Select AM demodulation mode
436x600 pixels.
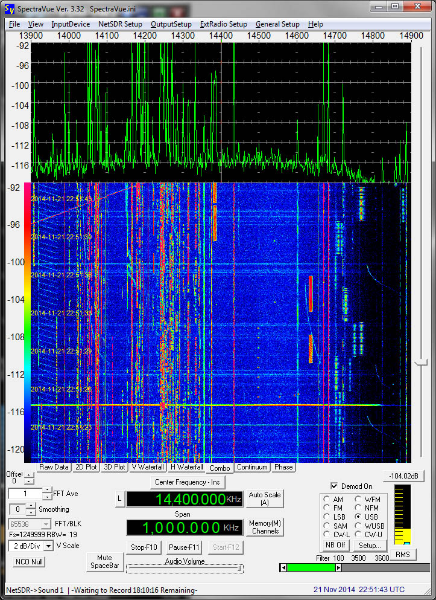(326, 499)
